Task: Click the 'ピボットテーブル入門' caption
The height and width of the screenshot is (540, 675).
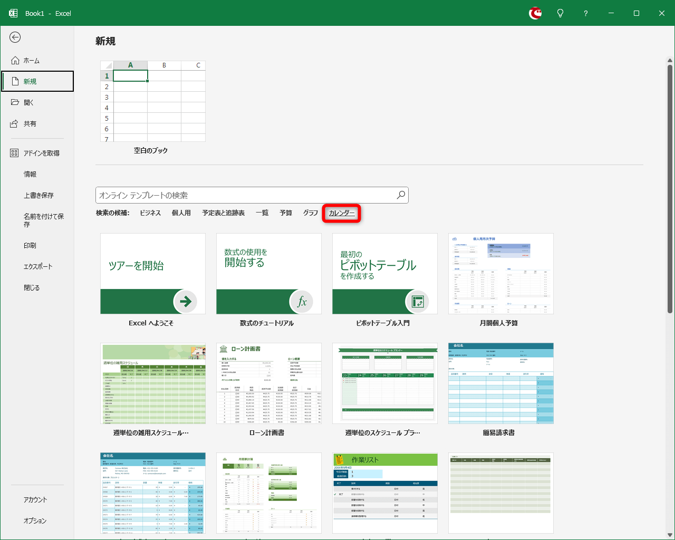Action: point(383,323)
